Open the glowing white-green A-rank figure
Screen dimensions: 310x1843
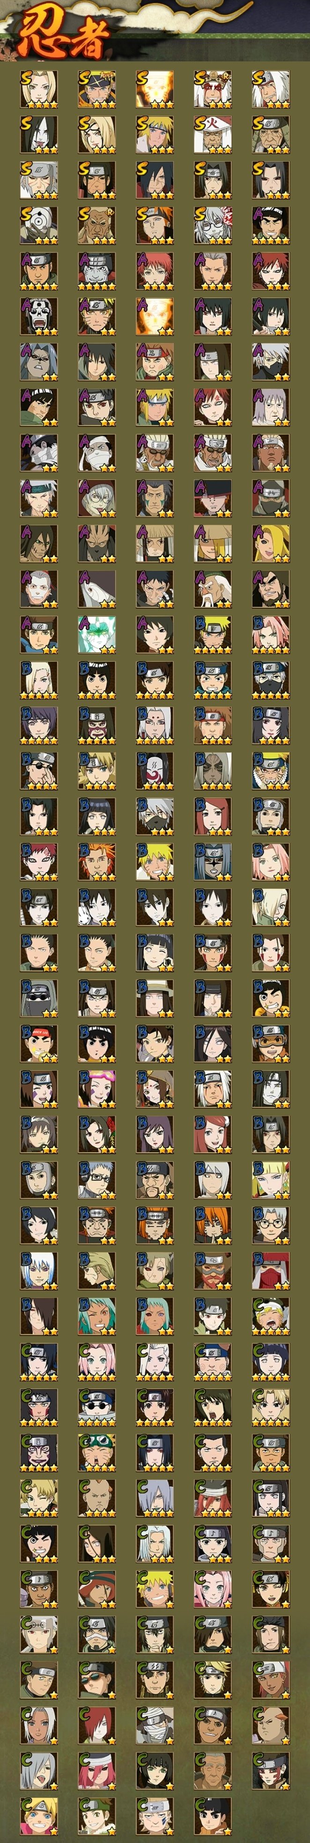(96, 634)
